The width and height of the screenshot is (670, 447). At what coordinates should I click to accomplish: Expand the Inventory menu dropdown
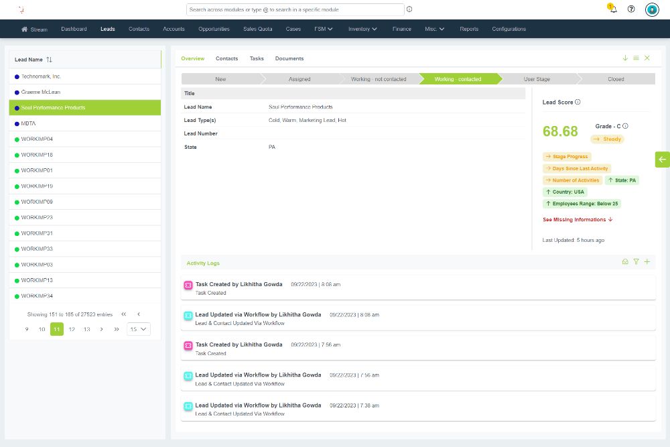pos(362,29)
